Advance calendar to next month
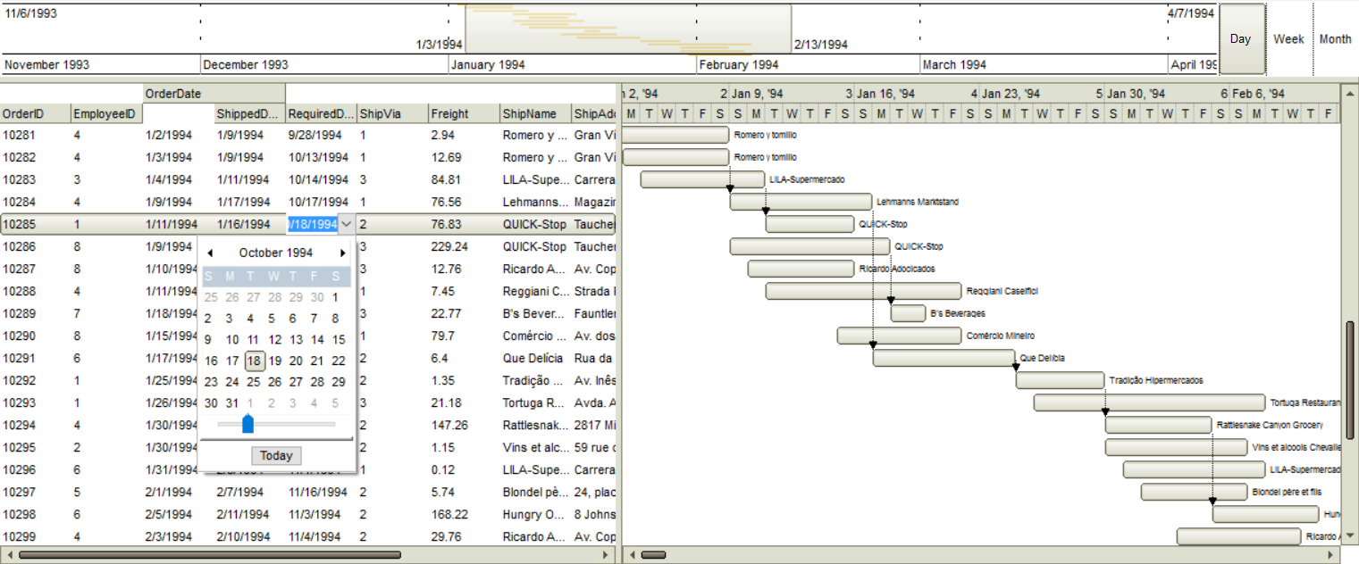The image size is (1359, 564). pos(342,253)
